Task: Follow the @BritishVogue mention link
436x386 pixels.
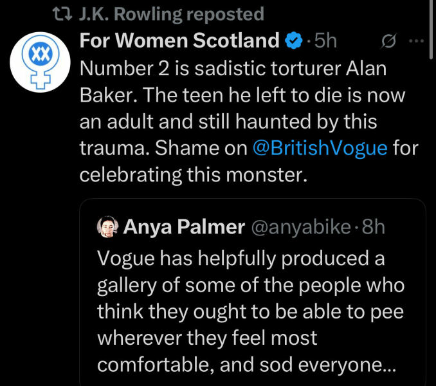Action: click(320, 148)
